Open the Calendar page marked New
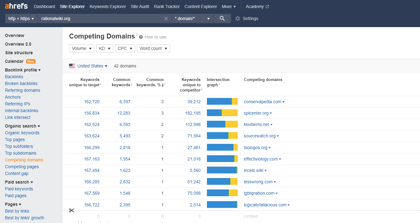 point(14,61)
